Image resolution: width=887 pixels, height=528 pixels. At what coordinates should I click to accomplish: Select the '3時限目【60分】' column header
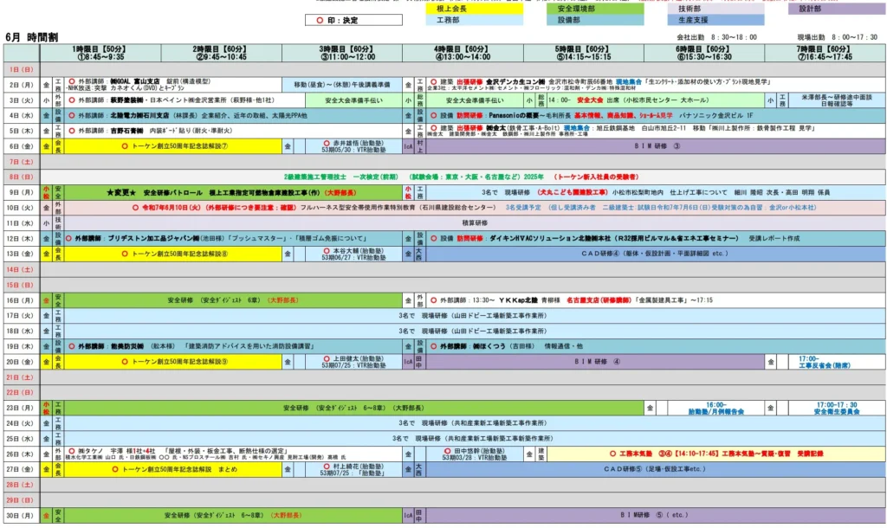(342, 53)
